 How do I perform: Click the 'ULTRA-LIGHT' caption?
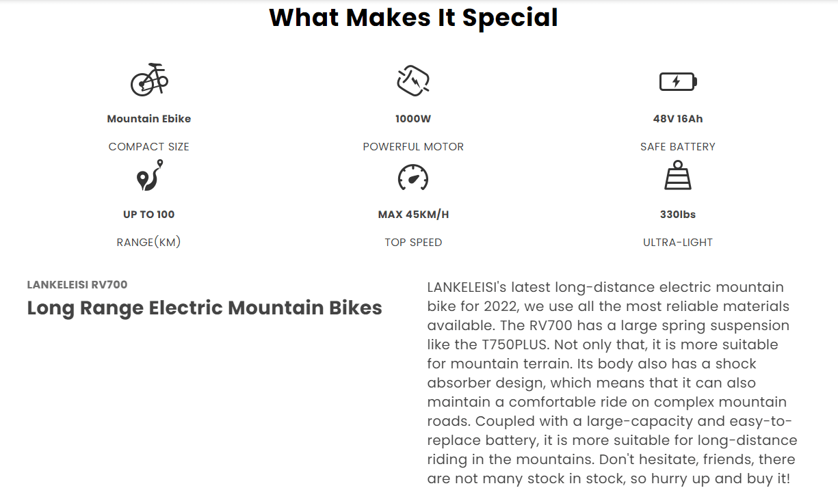tap(678, 243)
